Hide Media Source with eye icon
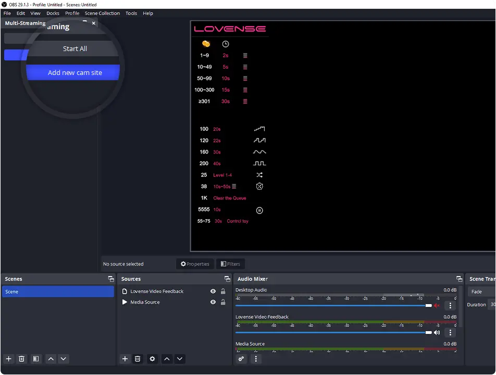Image resolution: width=496 pixels, height=375 pixels. tap(213, 302)
